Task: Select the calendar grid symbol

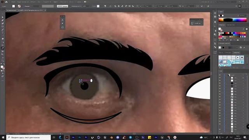Action: point(221,62)
